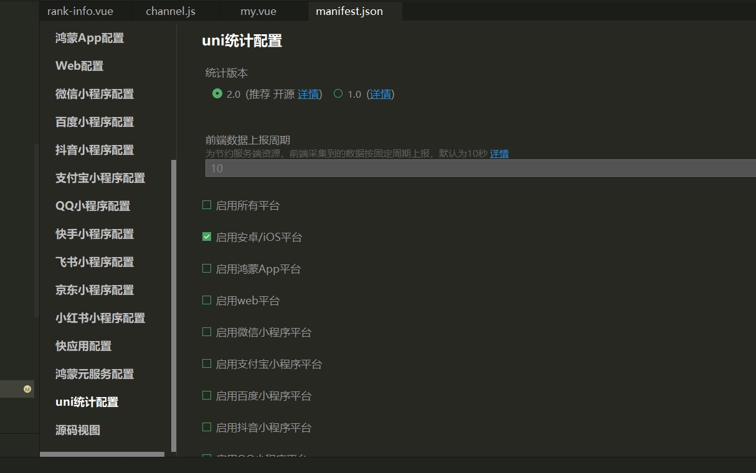Enable 启用抖音小程序平台 checkbox

pos(207,427)
